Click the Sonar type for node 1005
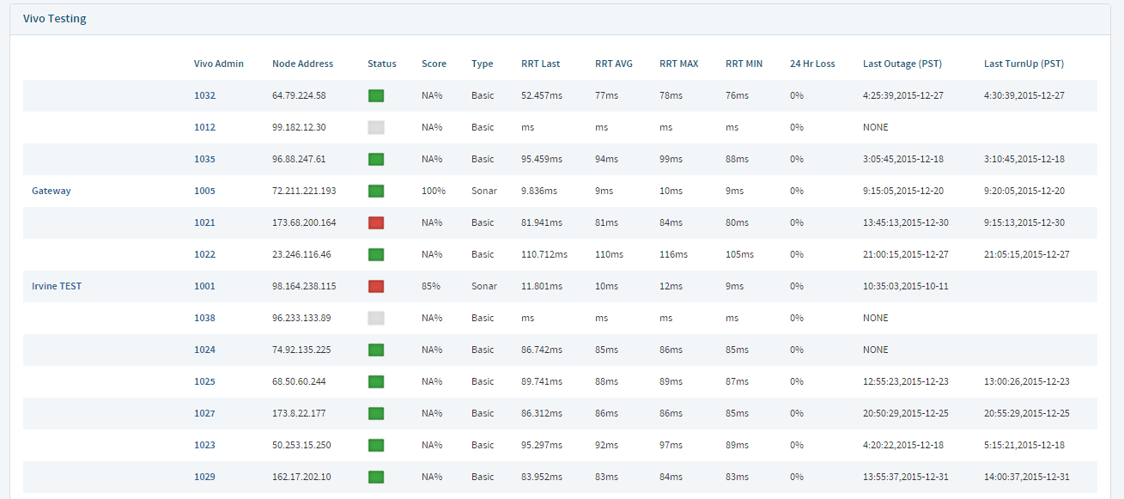This screenshot has height=499, width=1124. tap(484, 191)
